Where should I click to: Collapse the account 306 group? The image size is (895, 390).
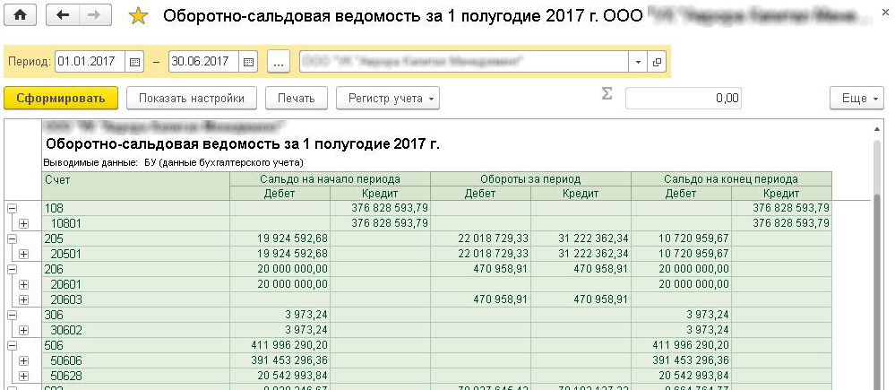tap(12, 315)
